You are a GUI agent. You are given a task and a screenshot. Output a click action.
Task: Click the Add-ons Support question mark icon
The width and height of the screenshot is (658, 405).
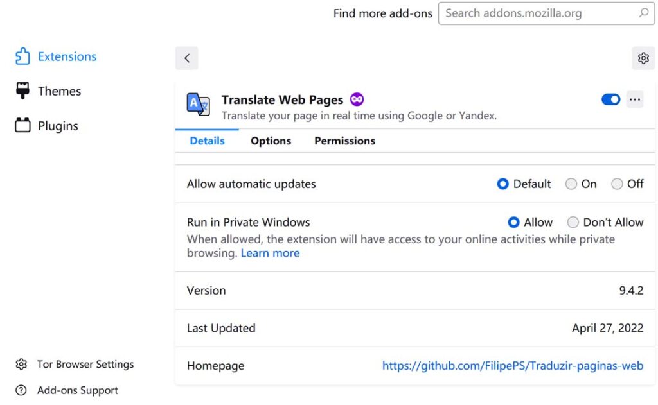coord(21,390)
